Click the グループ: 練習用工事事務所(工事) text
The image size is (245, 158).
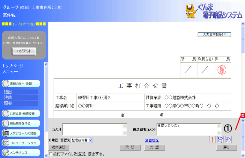pos(33,8)
